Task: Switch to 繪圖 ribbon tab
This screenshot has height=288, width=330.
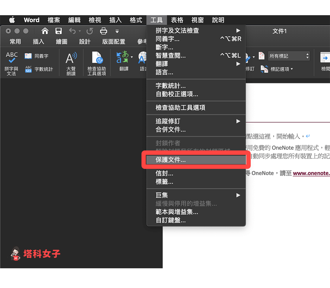Action: tap(62, 42)
